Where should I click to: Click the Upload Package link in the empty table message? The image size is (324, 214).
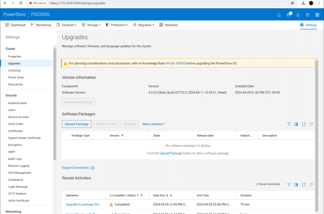pos(171,153)
